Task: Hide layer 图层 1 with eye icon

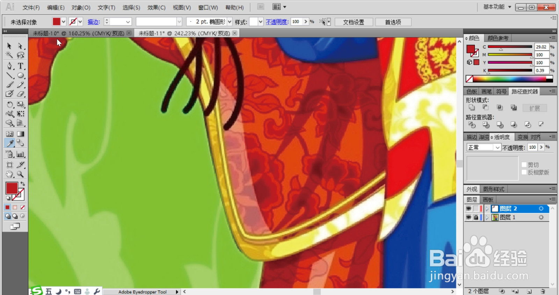Action: click(x=469, y=217)
